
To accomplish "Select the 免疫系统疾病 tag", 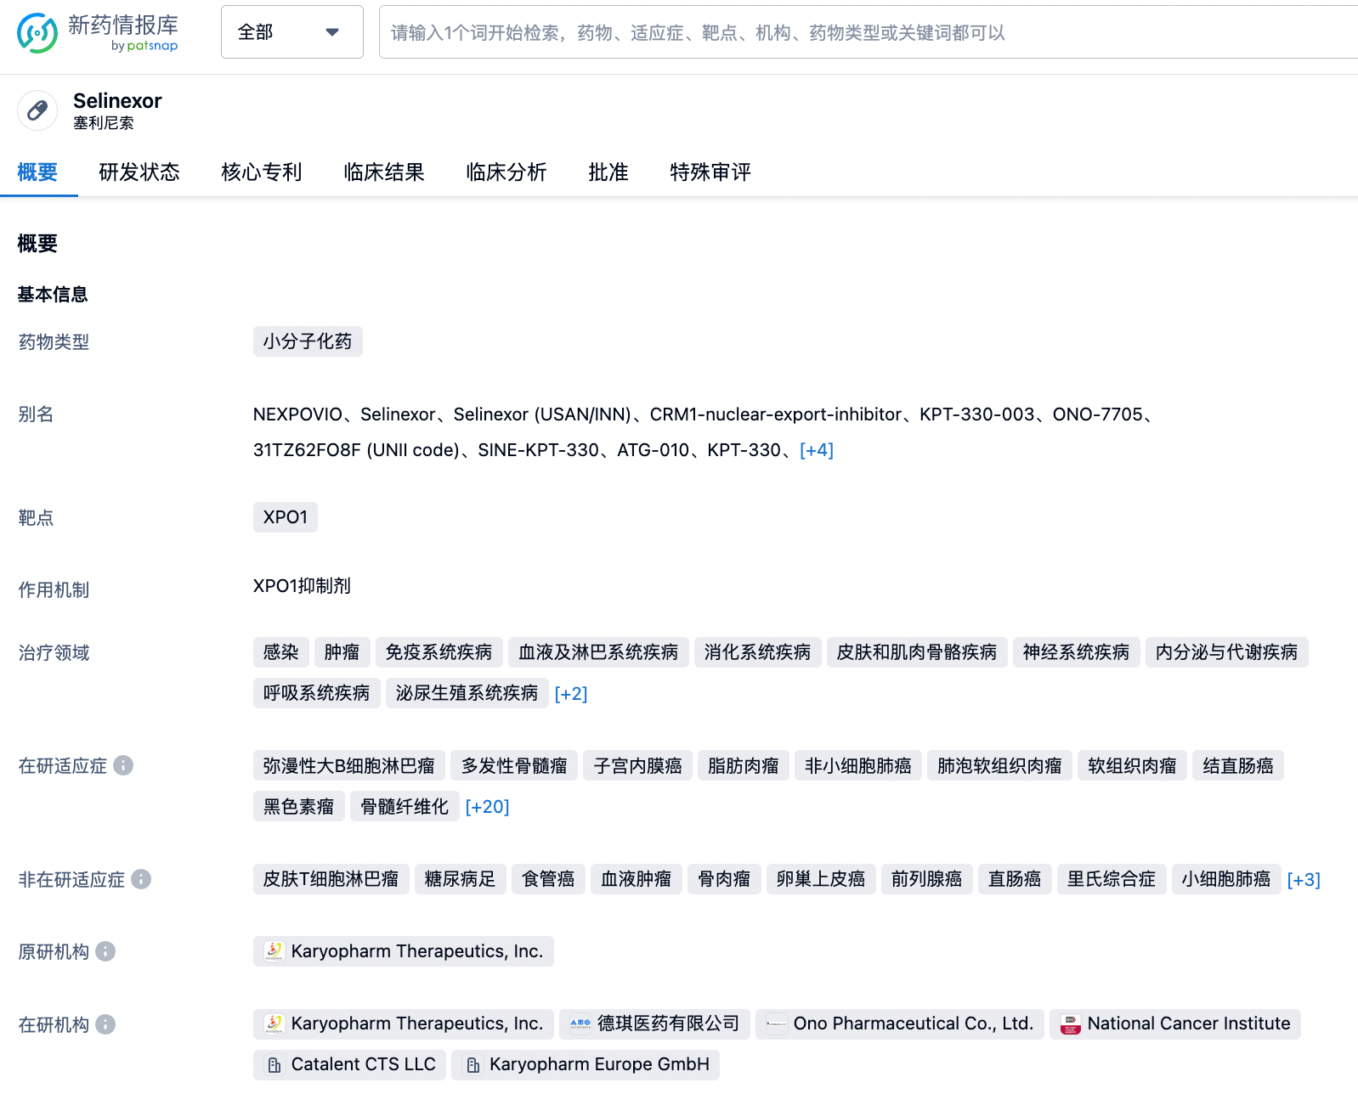I will point(439,652).
